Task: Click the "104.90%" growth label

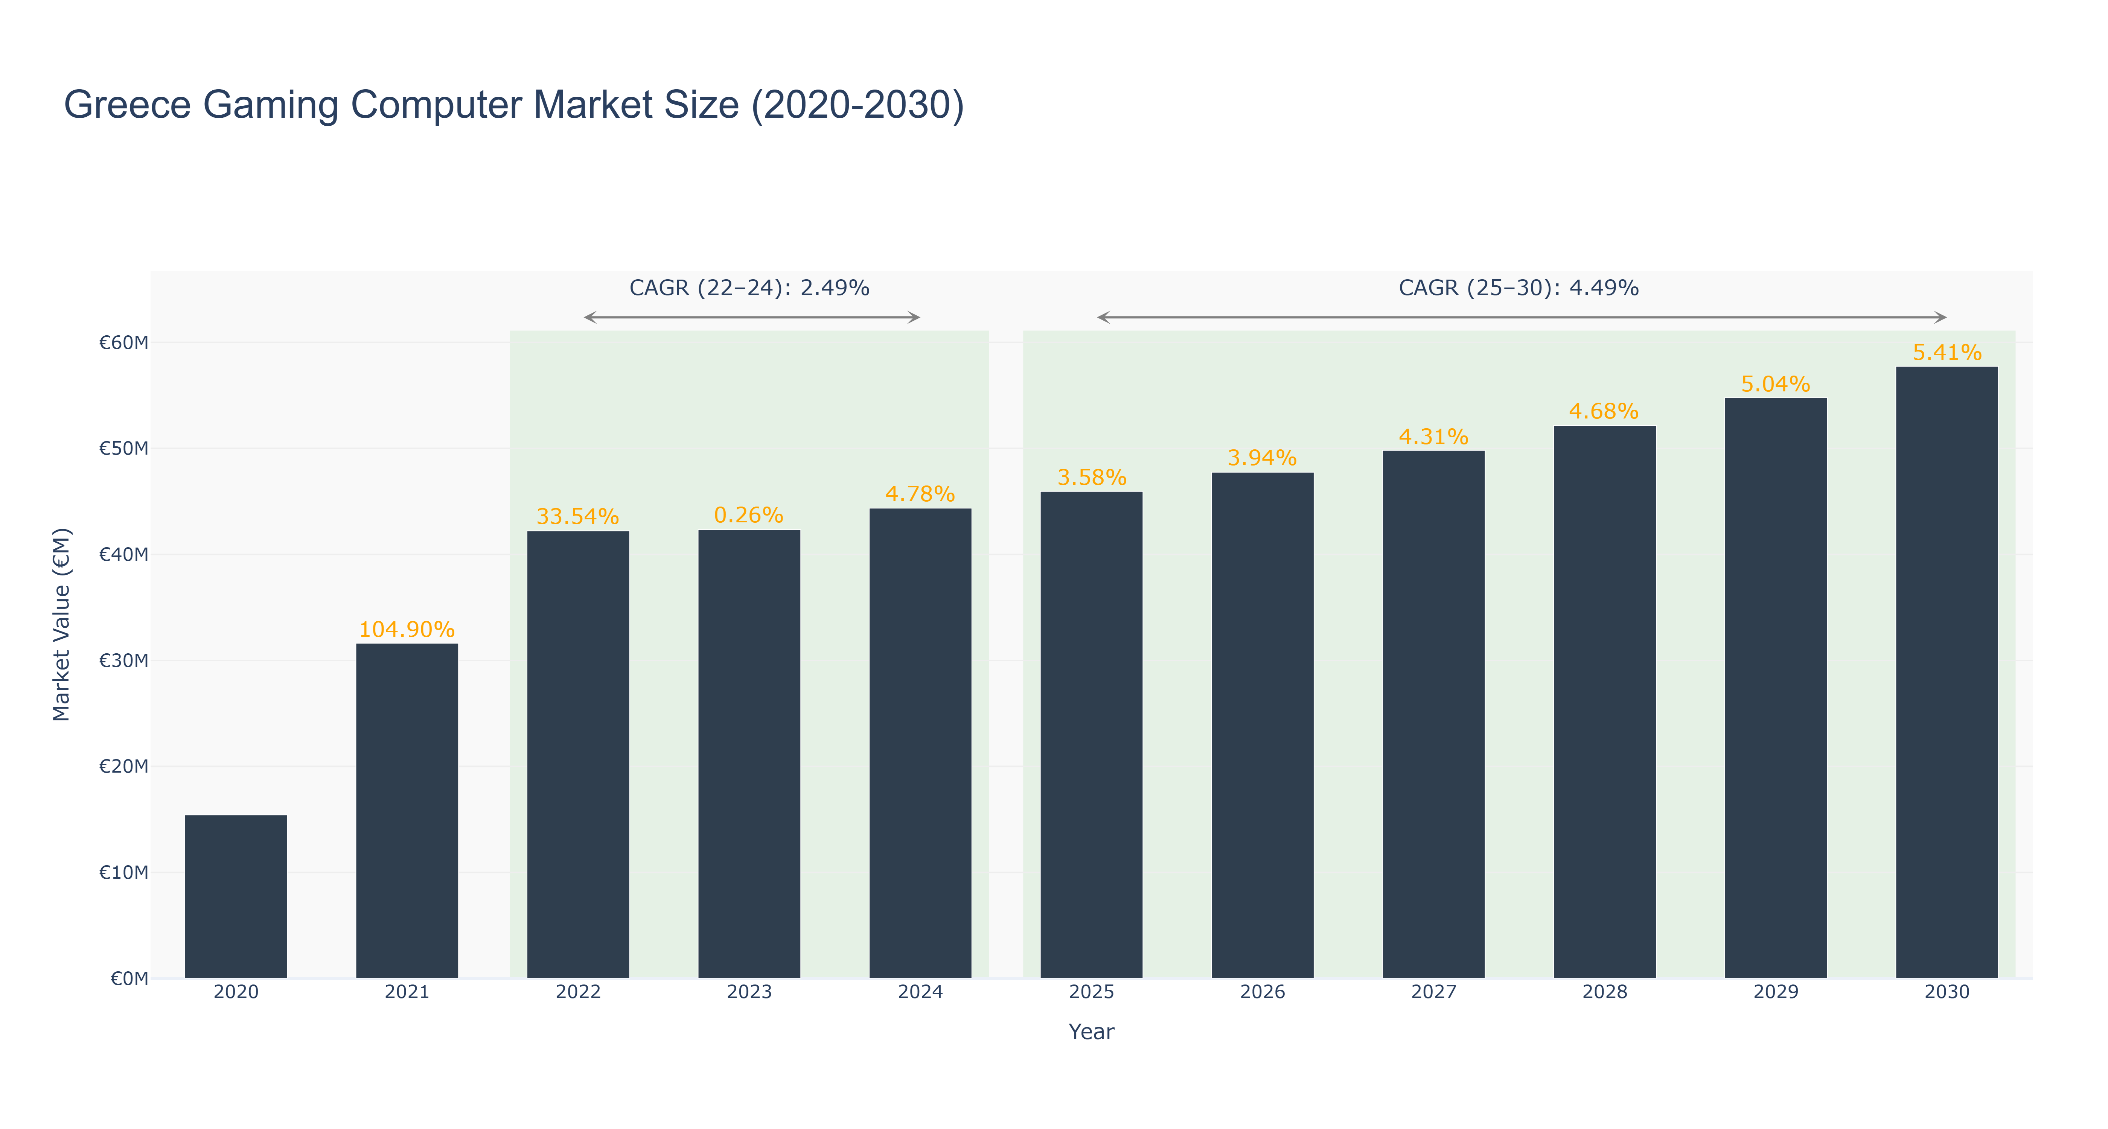Action: 407,629
